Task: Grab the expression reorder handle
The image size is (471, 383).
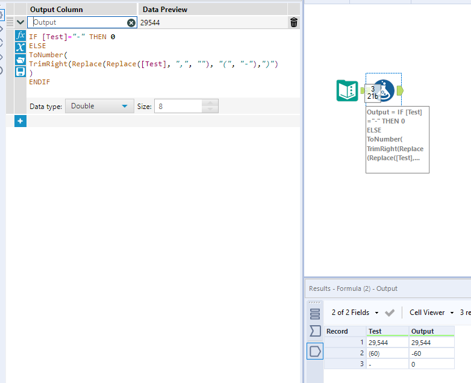Action: click(x=10, y=22)
